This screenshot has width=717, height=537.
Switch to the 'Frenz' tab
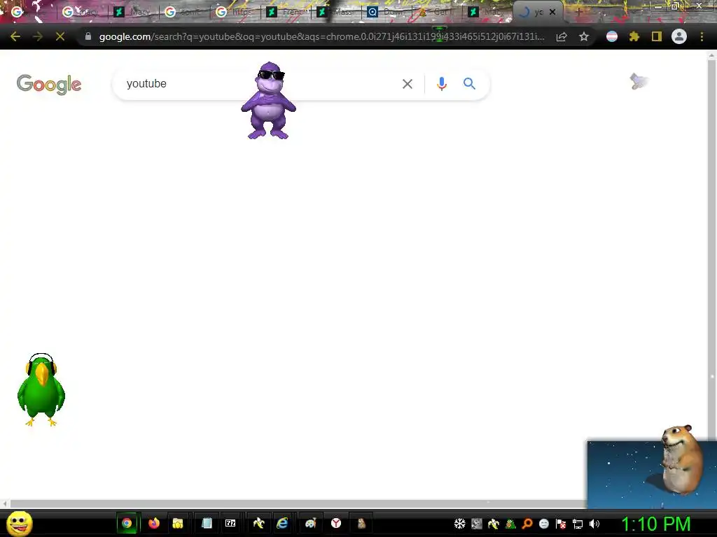288,12
